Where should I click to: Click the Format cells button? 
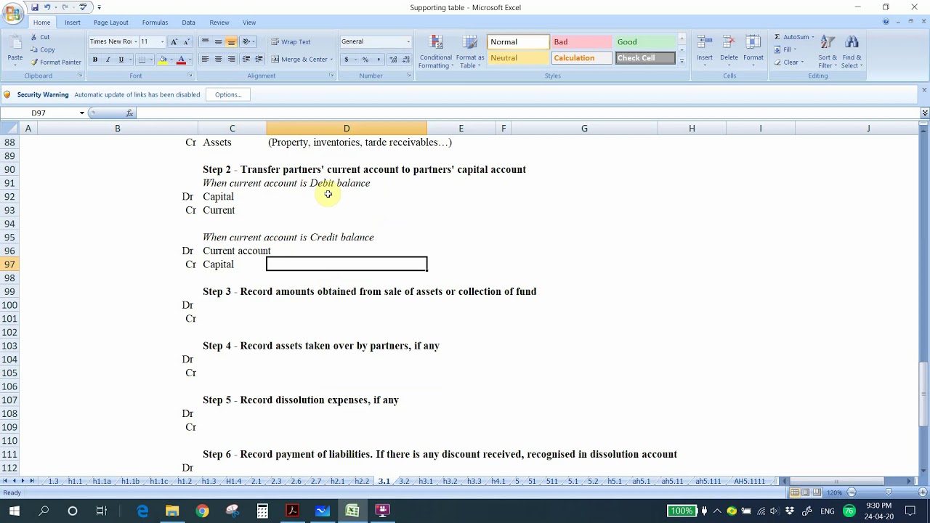[753, 49]
